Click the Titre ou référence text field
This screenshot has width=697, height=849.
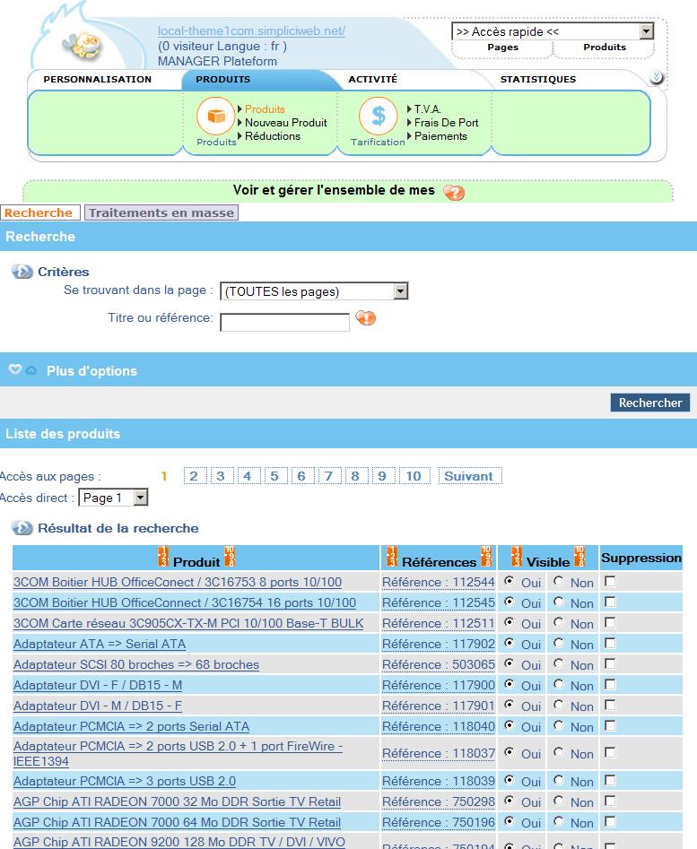[284, 322]
